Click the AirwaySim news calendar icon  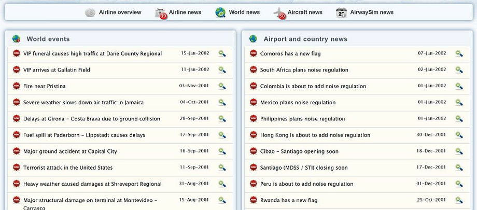[x=341, y=12]
